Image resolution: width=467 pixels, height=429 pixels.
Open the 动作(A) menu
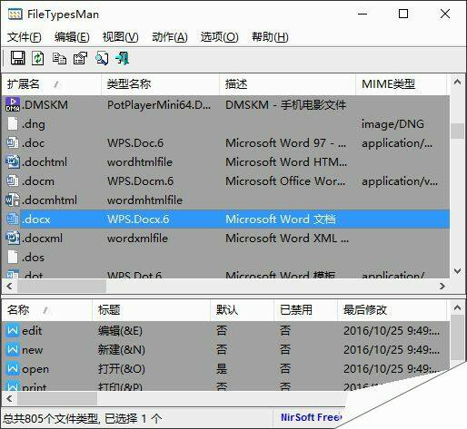pyautogui.click(x=170, y=37)
